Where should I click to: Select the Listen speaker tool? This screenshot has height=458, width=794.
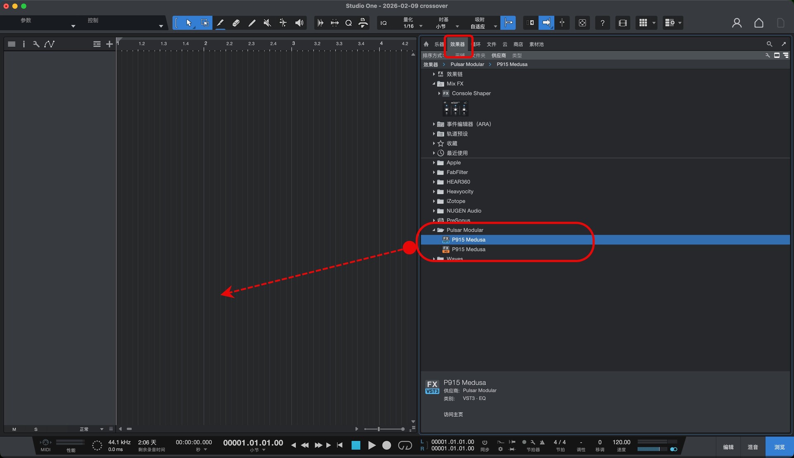pyautogui.click(x=299, y=23)
